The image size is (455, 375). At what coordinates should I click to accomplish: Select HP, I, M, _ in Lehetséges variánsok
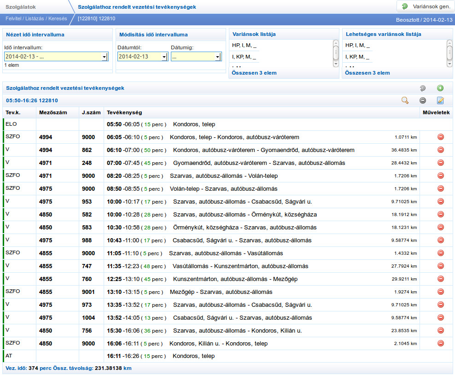click(x=357, y=45)
